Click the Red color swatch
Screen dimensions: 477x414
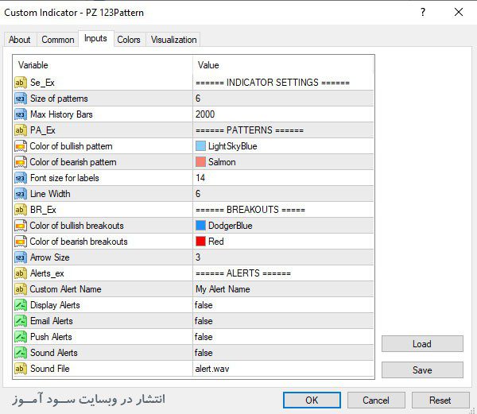click(x=201, y=242)
